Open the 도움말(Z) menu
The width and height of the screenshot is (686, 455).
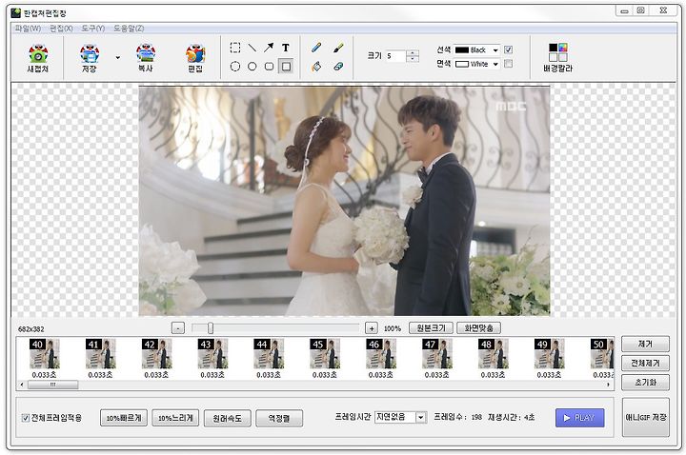129,29
